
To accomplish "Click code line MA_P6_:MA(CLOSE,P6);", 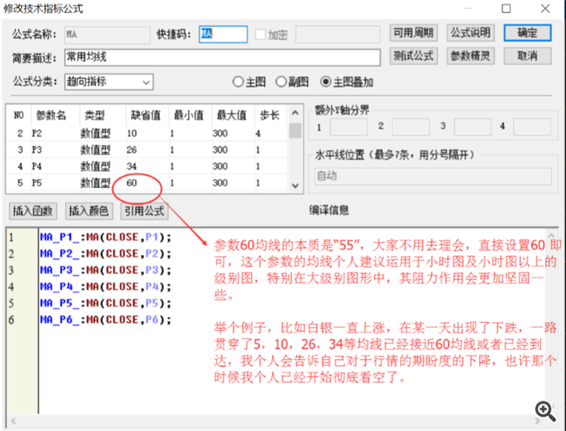I will pos(106,320).
